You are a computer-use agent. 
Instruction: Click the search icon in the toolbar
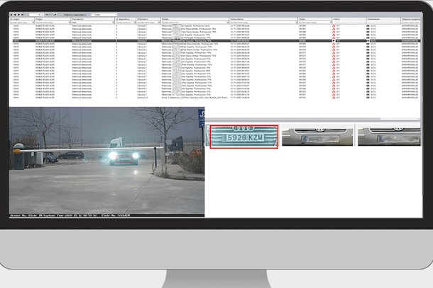48,13
